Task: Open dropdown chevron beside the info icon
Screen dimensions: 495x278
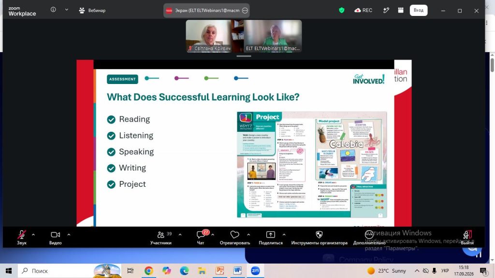Action: 67,10
